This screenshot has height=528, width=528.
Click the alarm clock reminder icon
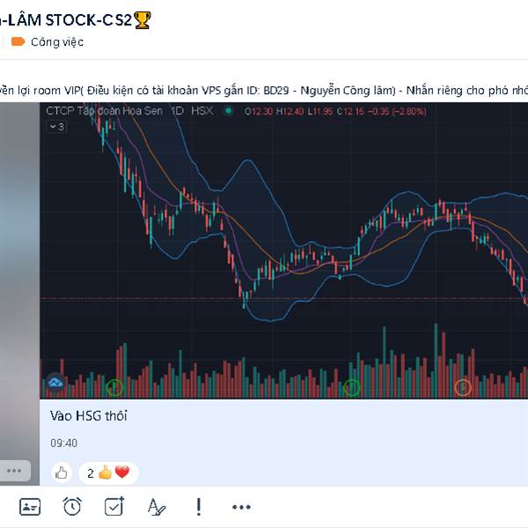72,506
